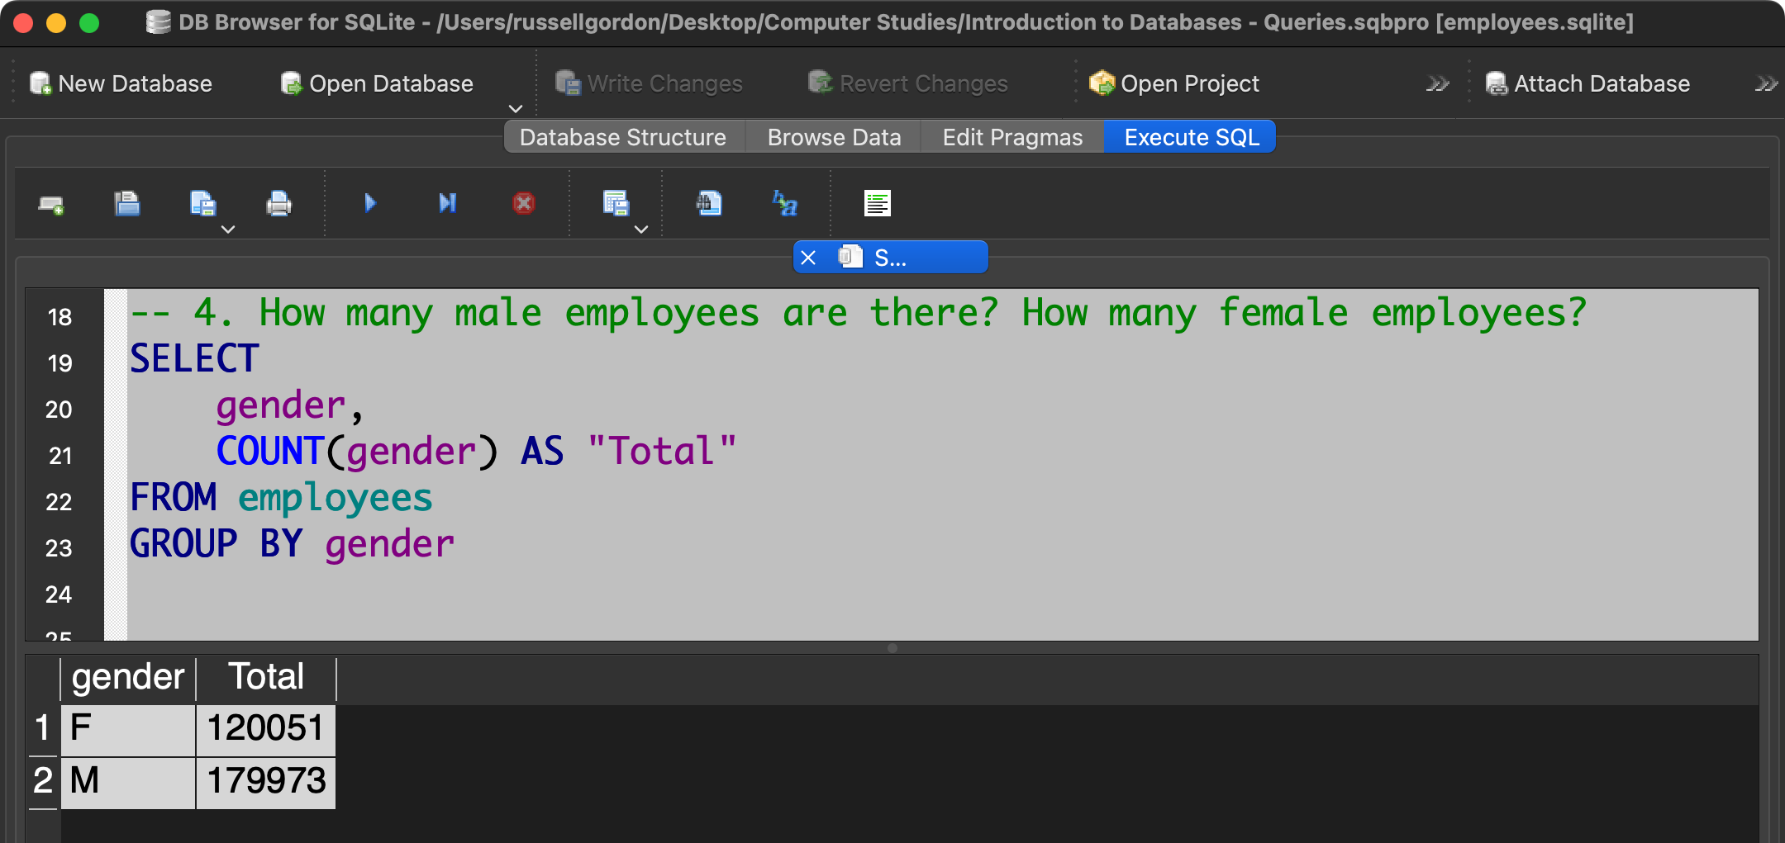Image resolution: width=1785 pixels, height=843 pixels.
Task: Click the New Database button
Action: click(x=121, y=84)
